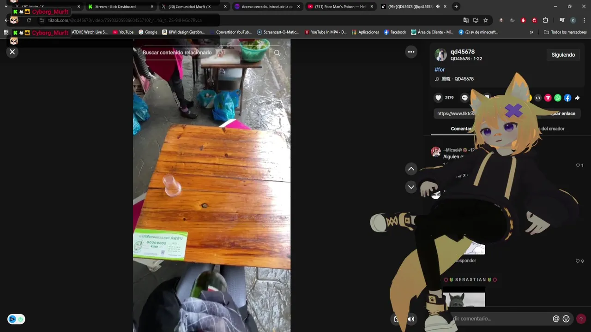The height and width of the screenshot is (332, 591).
Task: Click the #for hashtag
Action: (x=440, y=70)
